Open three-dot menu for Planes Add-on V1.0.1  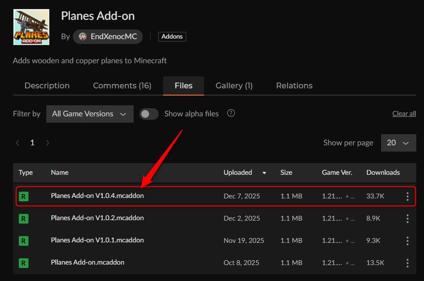coord(407,241)
